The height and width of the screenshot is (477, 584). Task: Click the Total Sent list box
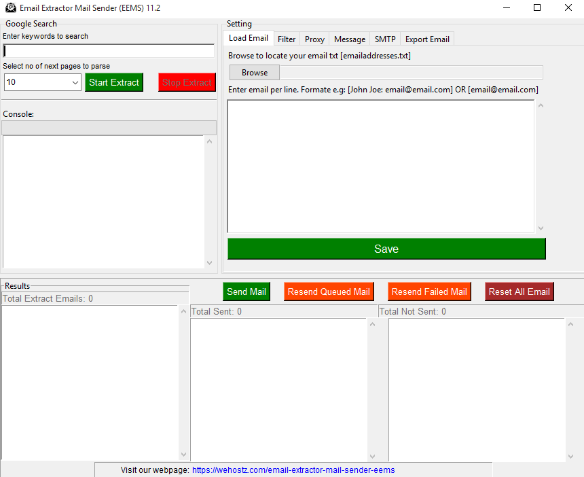click(279, 389)
